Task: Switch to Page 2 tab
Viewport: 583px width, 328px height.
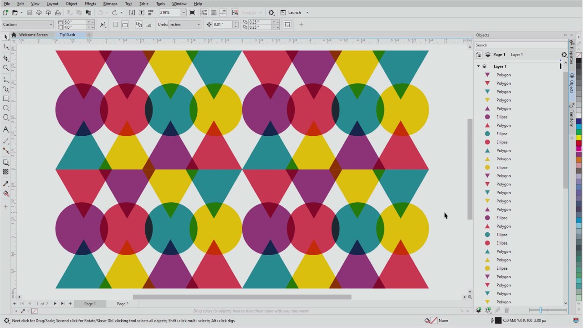Action: pyautogui.click(x=123, y=304)
